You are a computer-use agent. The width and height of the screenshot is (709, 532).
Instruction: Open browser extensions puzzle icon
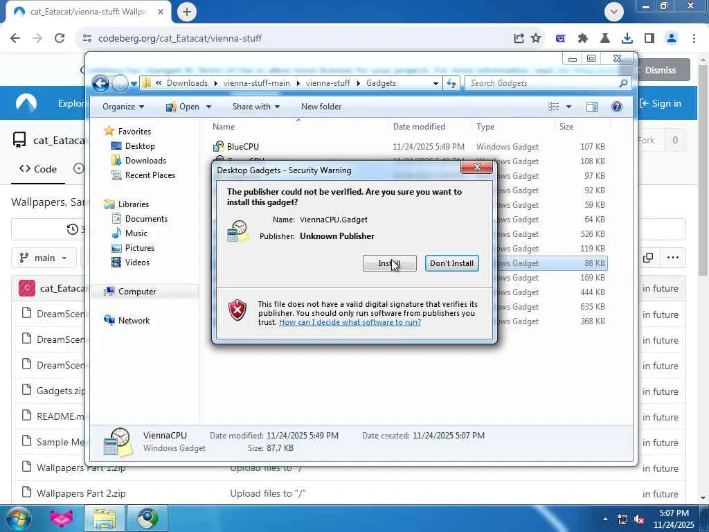pyautogui.click(x=583, y=39)
